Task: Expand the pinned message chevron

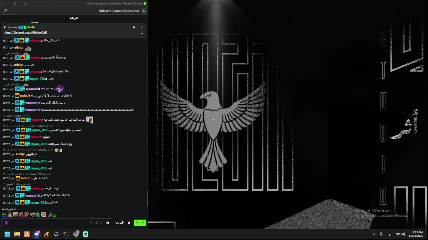Action: point(142,33)
